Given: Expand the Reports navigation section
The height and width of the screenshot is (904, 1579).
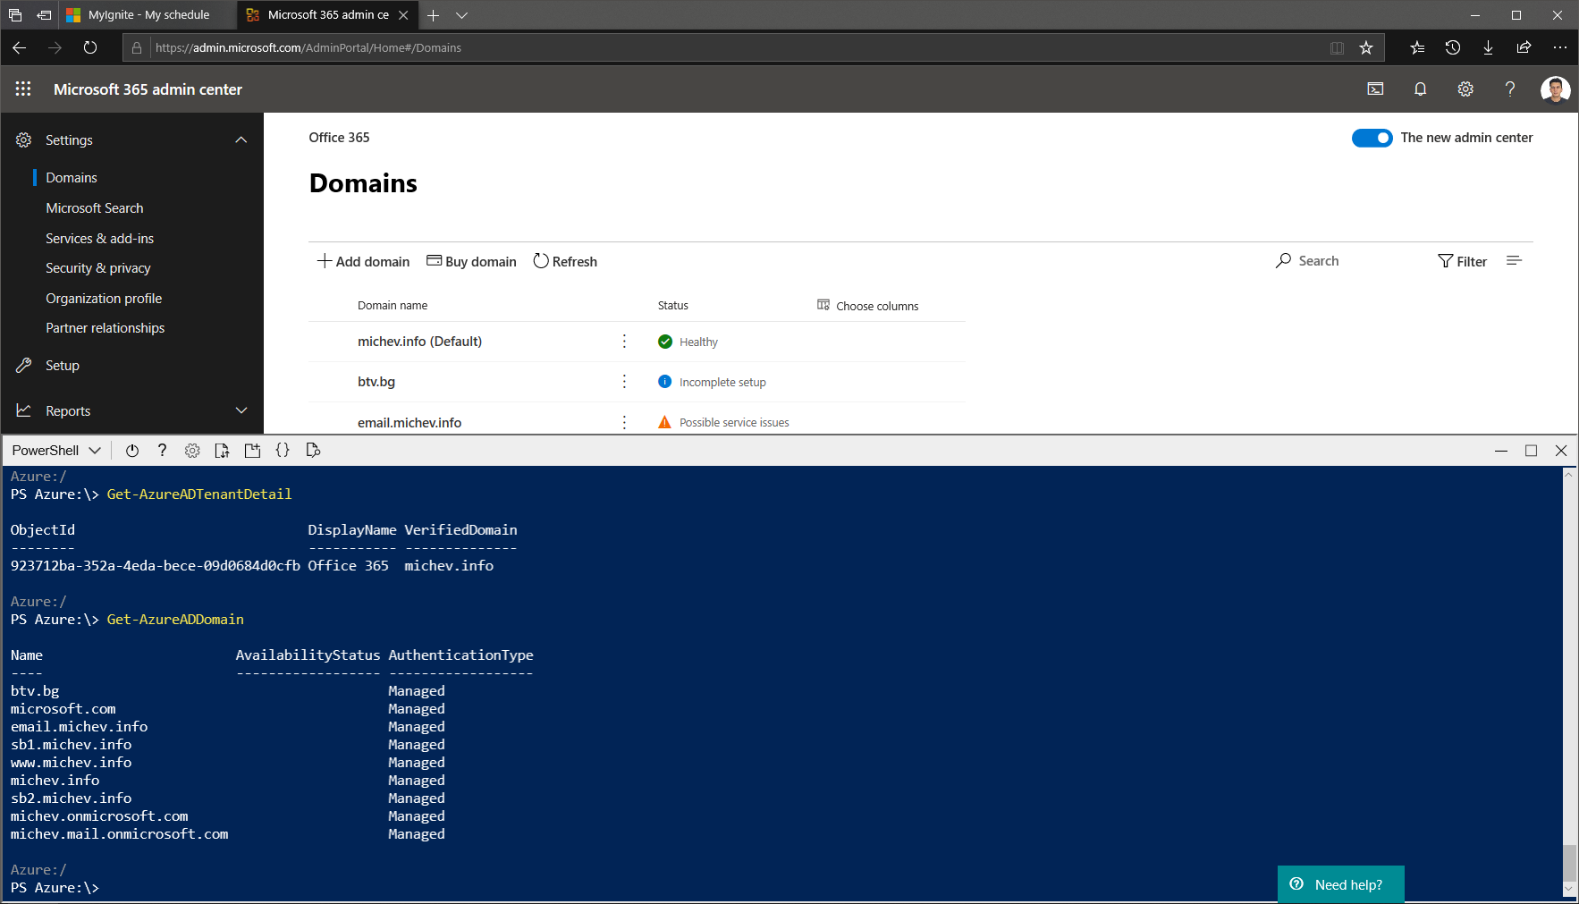Looking at the screenshot, I should tap(241, 410).
